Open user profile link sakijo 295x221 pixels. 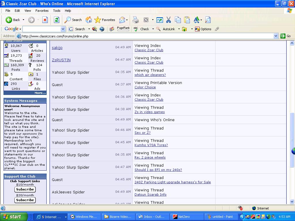(x=57, y=47)
